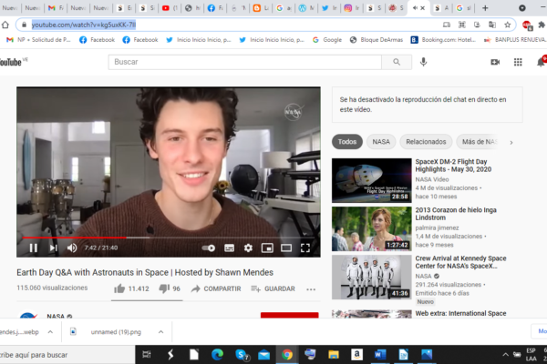Open Task View in taskbar
The image size is (547, 364).
pyautogui.click(x=147, y=355)
